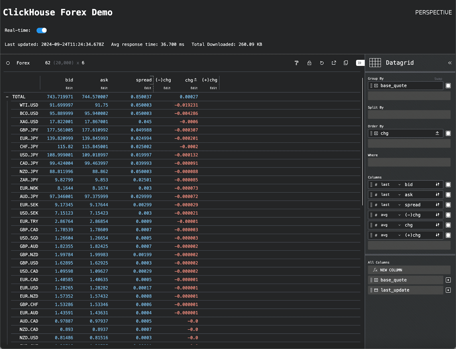Click the copy to clipboard icon
This screenshot has height=349, width=456.
pyautogui.click(x=346, y=63)
